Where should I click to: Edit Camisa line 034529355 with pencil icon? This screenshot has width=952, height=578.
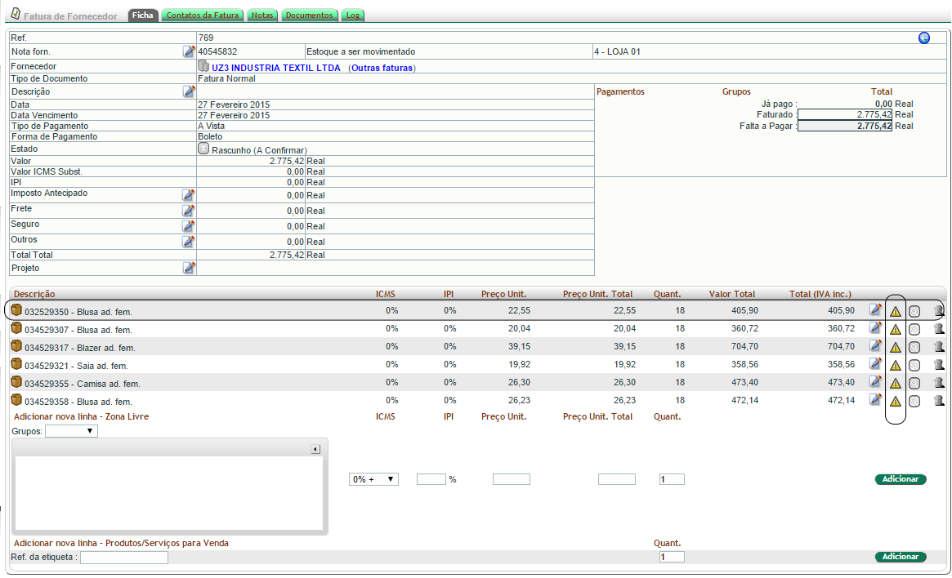pos(875,381)
